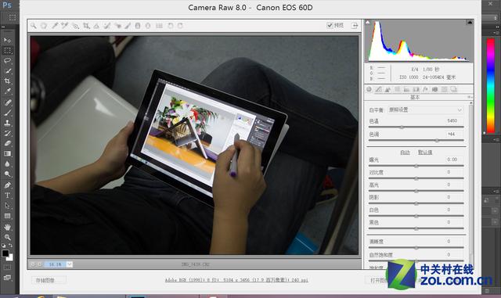501x298 pixels.
Task: Switch to the Camera Calibration tab
Action: 435,89
